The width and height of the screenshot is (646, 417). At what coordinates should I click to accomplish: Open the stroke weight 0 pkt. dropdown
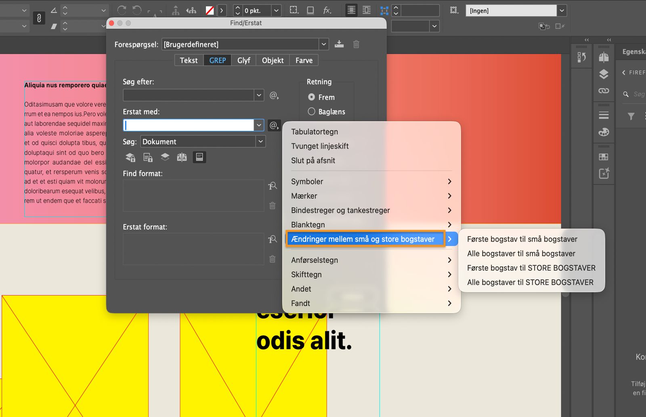tap(276, 10)
